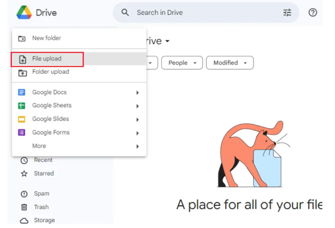Expand Google Docs submenu arrow
This screenshot has height=228, width=335.
138,92
